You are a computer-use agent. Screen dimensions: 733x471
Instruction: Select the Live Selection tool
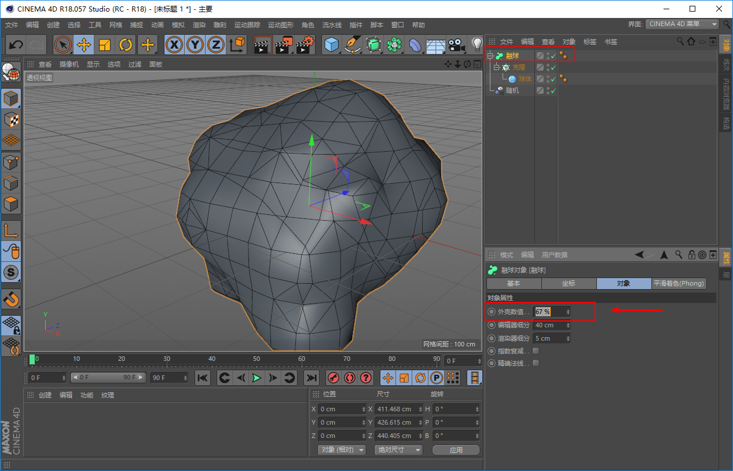pos(63,45)
